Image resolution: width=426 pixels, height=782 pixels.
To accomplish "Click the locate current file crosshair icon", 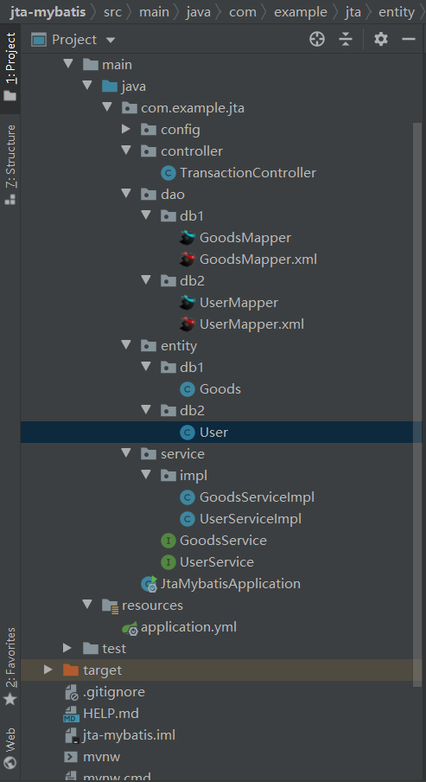I will pos(317,39).
